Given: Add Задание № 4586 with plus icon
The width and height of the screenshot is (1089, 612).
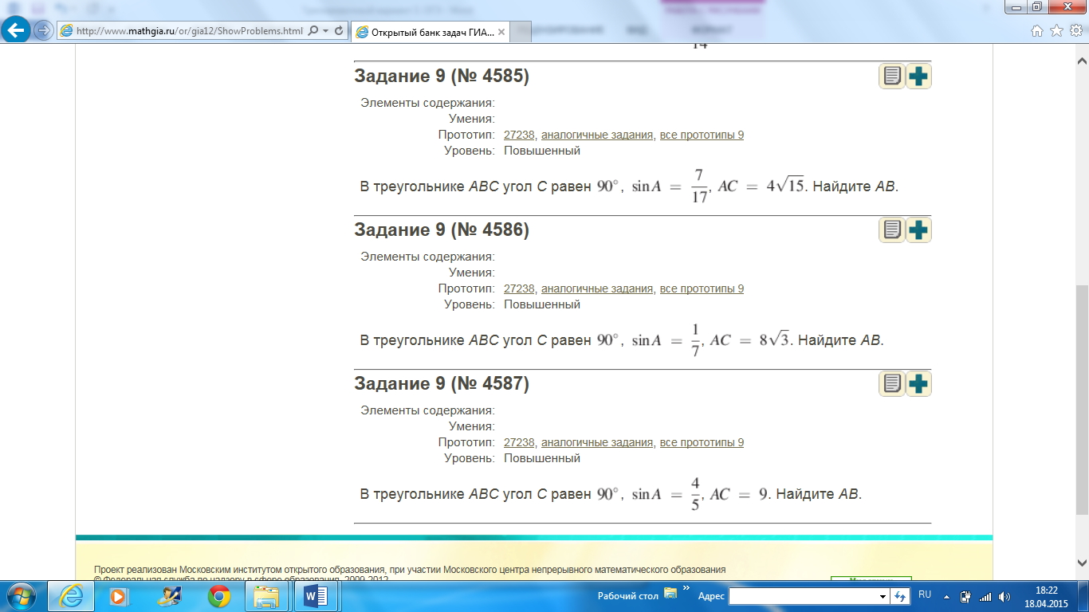Looking at the screenshot, I should click(918, 230).
